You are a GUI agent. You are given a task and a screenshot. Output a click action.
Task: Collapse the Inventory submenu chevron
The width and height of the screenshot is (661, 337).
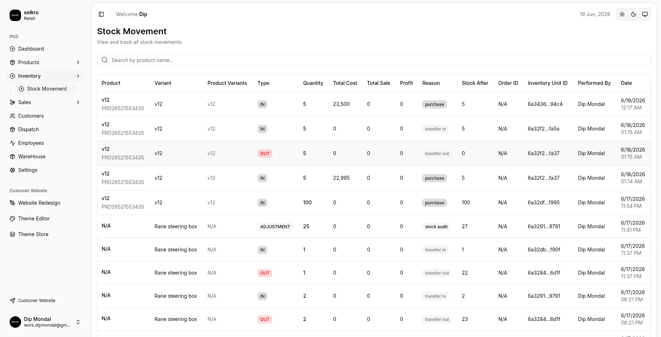point(78,76)
